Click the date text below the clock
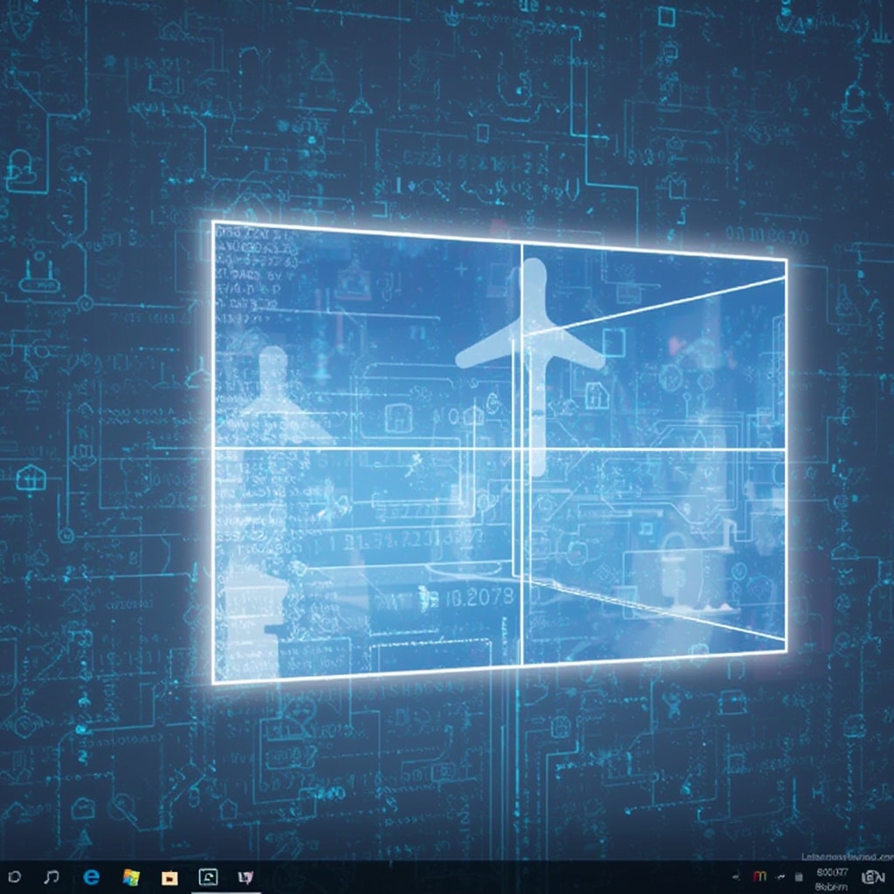894x894 pixels. click(x=831, y=885)
